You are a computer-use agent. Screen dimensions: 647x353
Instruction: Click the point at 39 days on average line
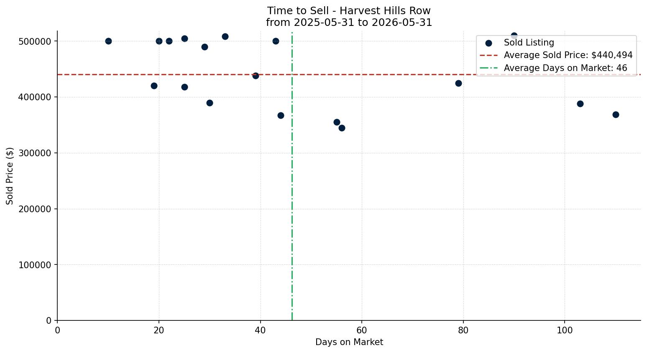pos(256,76)
